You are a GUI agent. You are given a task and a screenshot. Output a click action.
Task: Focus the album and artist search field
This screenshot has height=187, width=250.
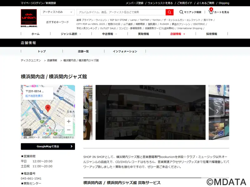coord(121,12)
